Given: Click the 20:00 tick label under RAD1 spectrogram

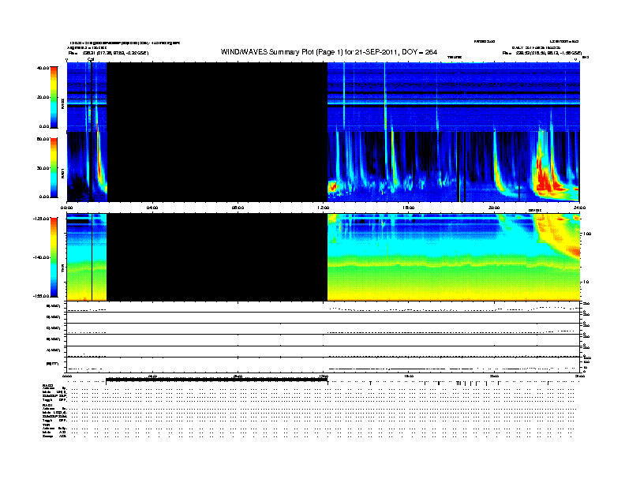Looking at the screenshot, I should click(494, 208).
